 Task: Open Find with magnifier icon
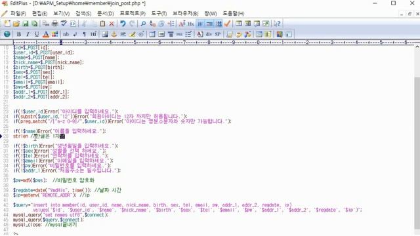[143, 24]
